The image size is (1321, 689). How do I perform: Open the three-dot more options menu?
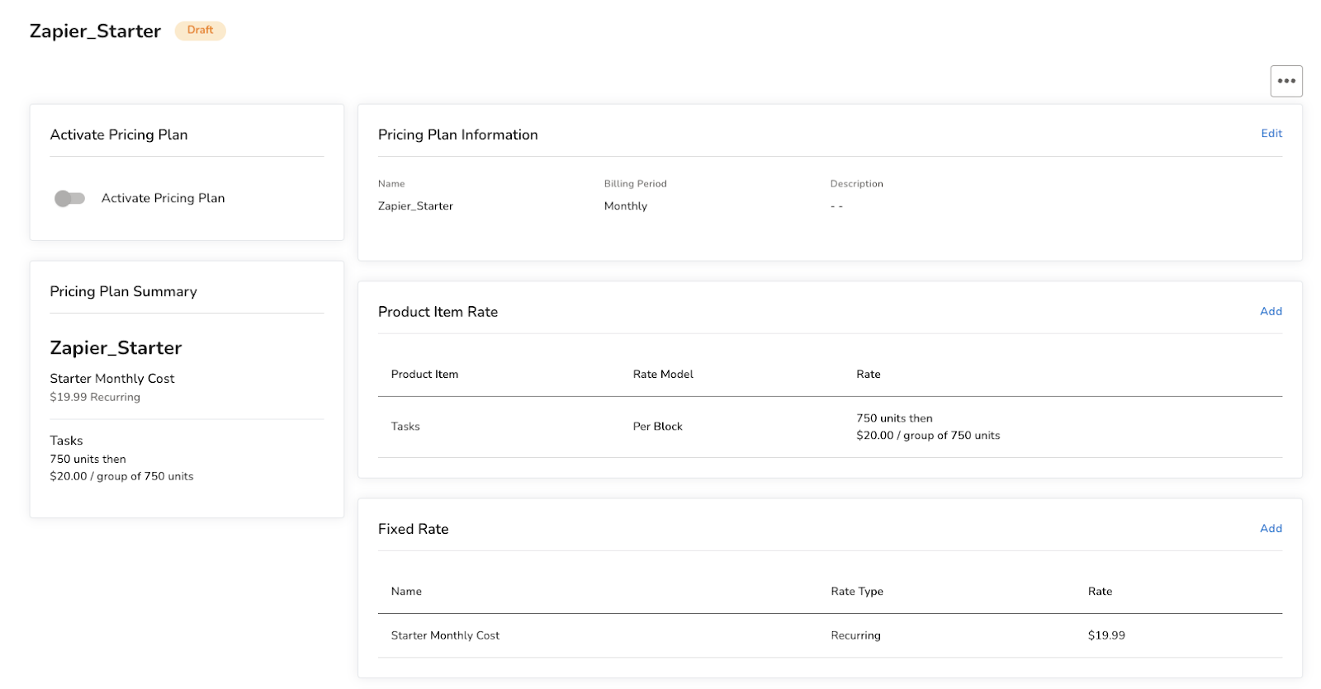point(1286,81)
